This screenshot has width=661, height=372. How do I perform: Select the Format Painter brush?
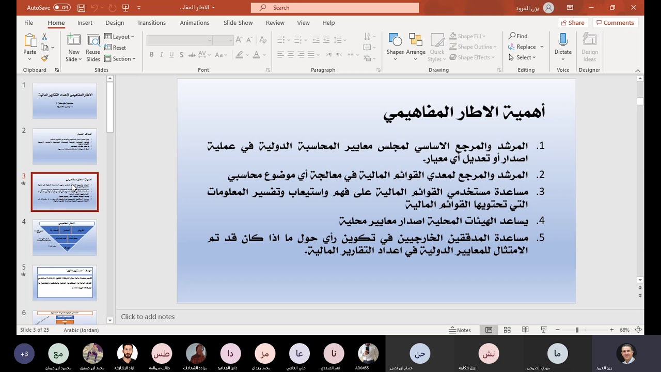click(x=44, y=58)
